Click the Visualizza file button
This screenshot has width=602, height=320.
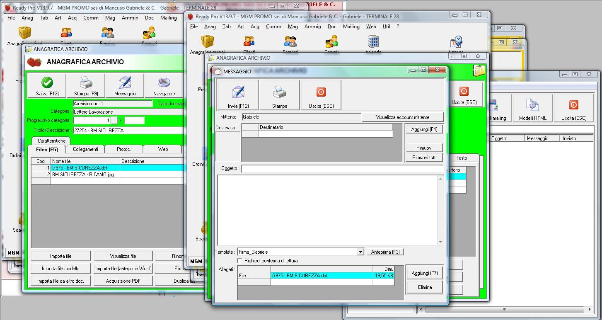pos(123,256)
